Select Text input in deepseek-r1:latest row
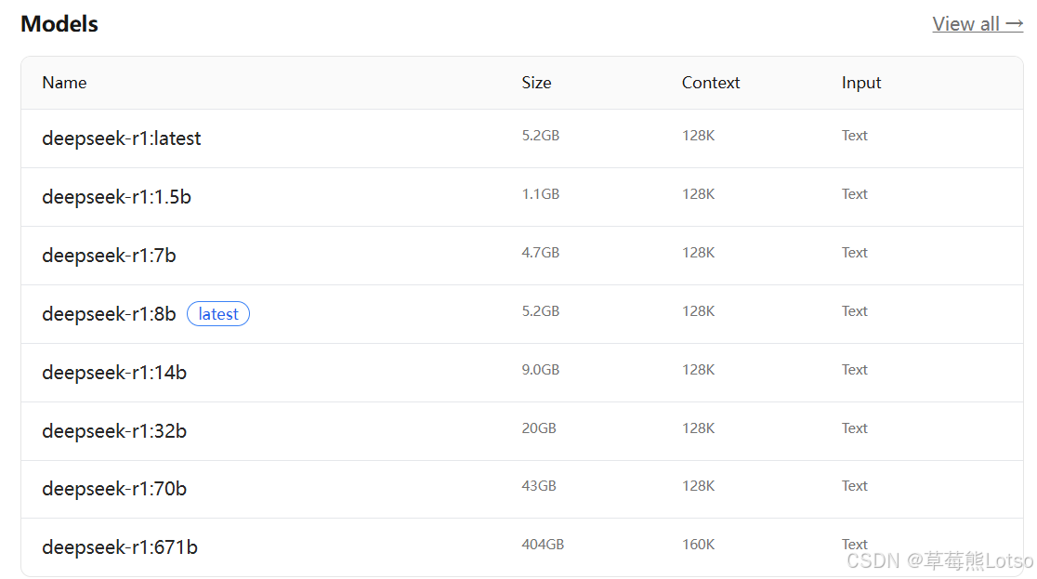Screen dimensions: 1037x579 pos(855,135)
